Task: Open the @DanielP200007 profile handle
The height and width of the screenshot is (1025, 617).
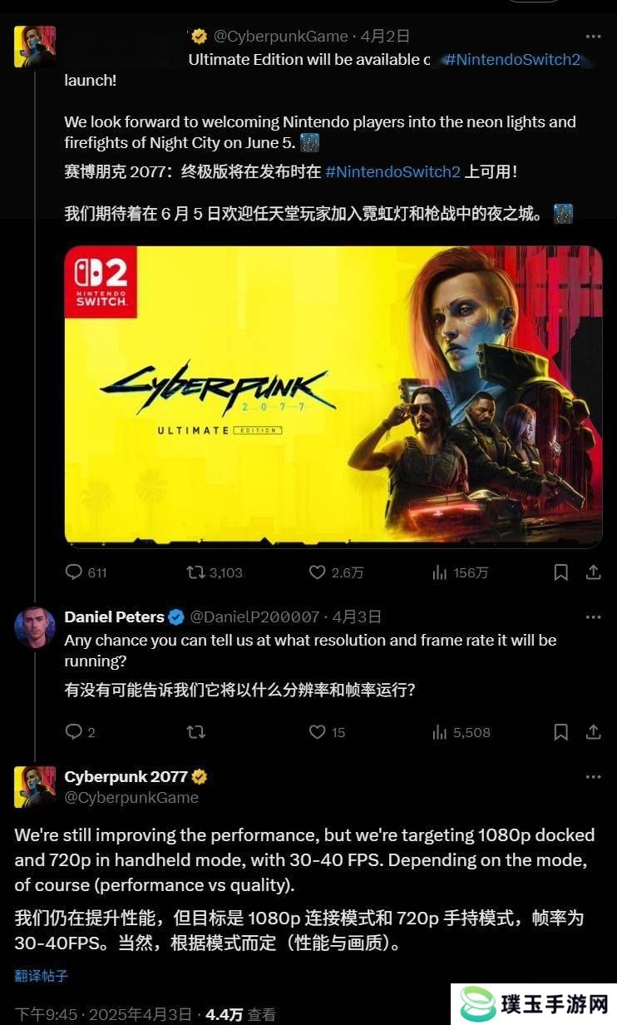Action: click(x=255, y=617)
